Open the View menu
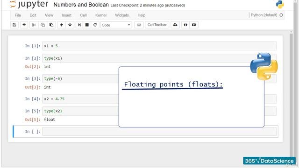This screenshot has height=168, width=299. 49,15
